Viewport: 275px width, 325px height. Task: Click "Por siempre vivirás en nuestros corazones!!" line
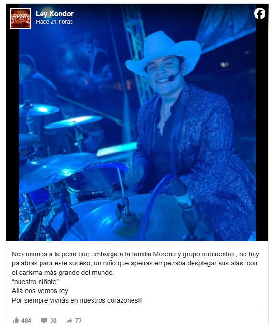tap(77, 300)
